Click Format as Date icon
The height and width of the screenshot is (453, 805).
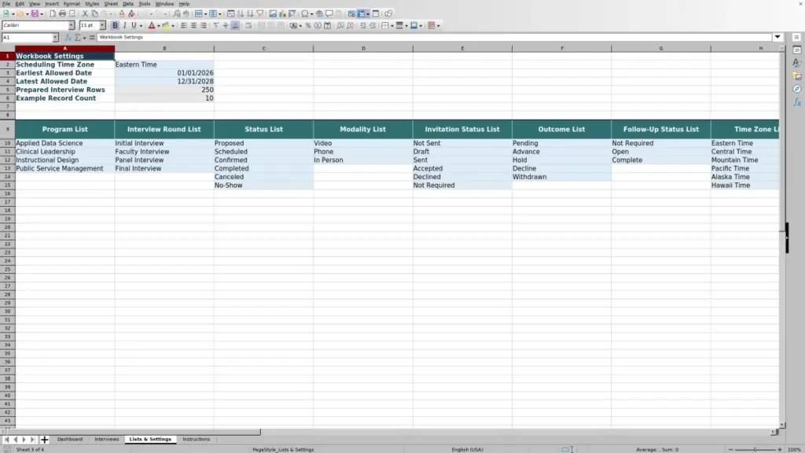[x=327, y=26]
